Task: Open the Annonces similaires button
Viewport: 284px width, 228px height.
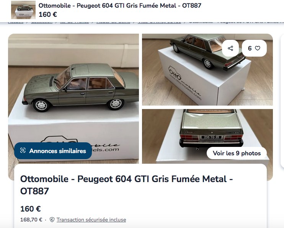Action: click(53, 151)
